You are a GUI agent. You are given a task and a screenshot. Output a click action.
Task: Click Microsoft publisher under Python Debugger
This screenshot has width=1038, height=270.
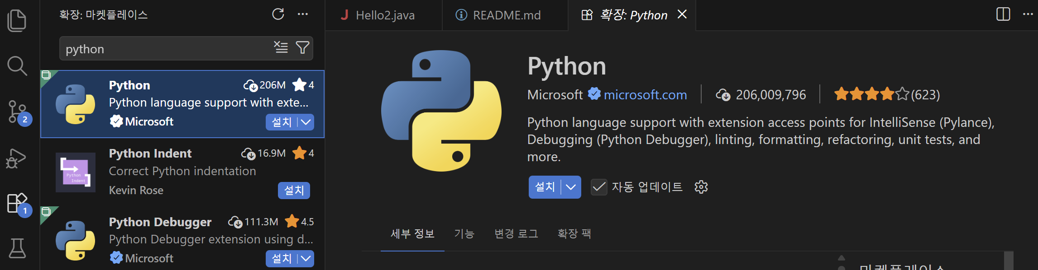[x=149, y=258]
